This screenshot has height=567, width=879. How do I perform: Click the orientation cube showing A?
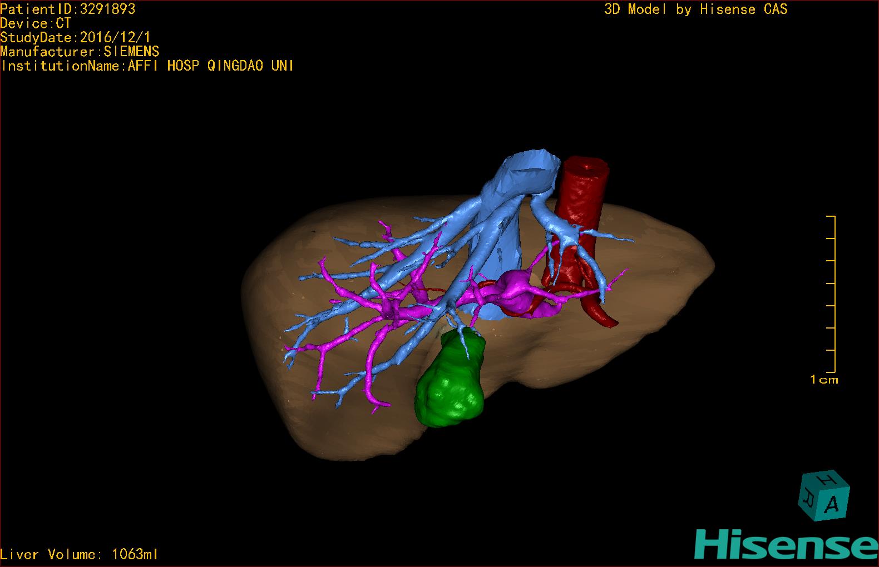[824, 496]
